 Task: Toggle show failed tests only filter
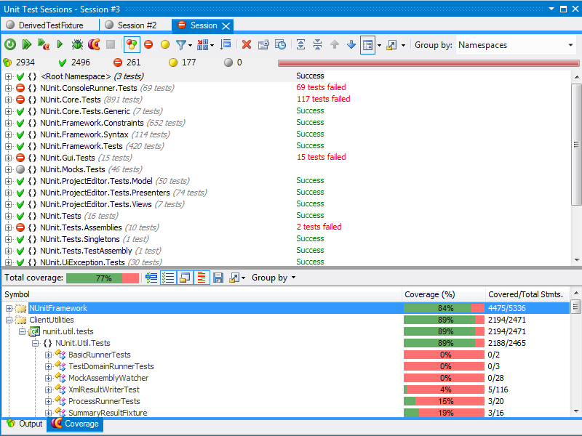(x=148, y=45)
